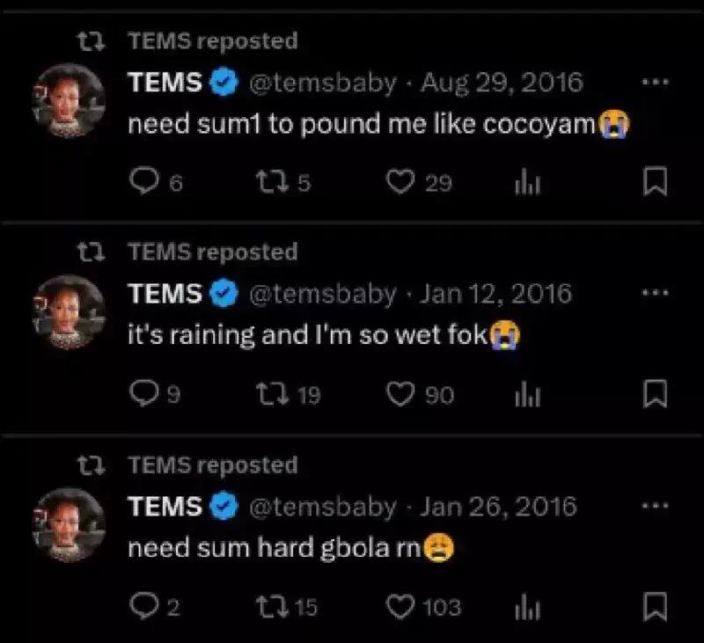Reply to the cocoyam tweet
704x643 pixels.
pos(143,182)
